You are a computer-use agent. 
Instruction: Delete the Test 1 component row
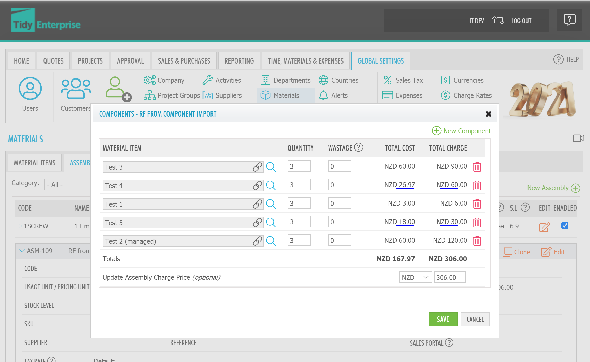pyautogui.click(x=478, y=204)
